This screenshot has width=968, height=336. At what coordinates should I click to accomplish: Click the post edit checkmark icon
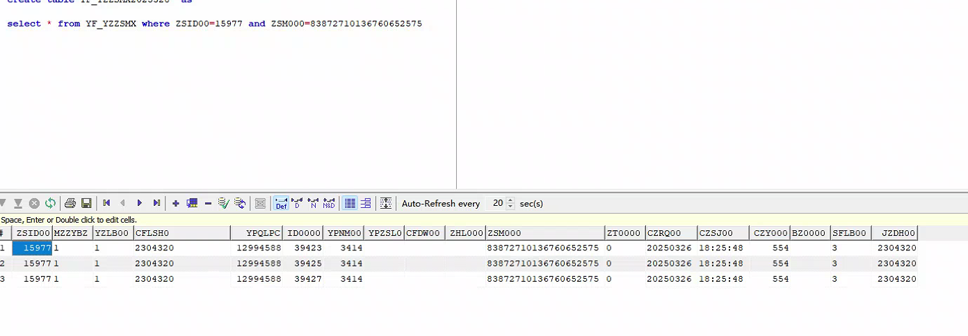click(x=223, y=203)
